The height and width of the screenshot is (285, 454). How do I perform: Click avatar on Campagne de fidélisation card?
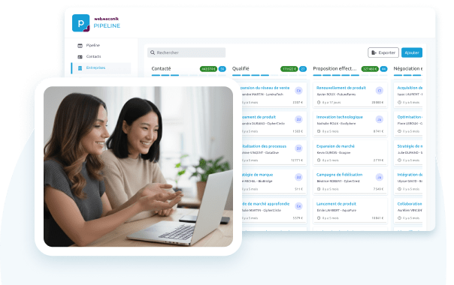(x=380, y=177)
